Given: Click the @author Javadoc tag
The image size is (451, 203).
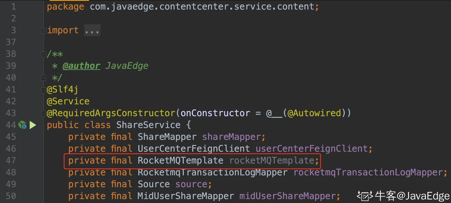Looking at the screenshot, I should [81, 66].
